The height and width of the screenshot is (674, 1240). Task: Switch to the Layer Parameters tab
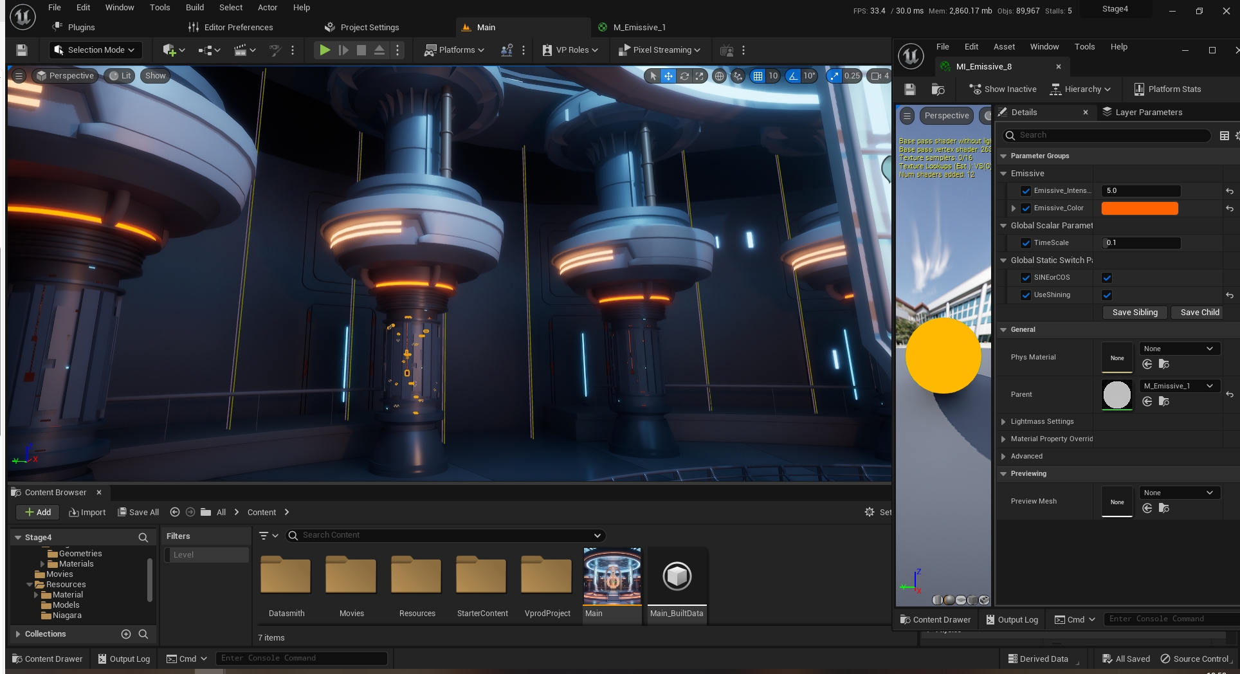tap(1148, 112)
